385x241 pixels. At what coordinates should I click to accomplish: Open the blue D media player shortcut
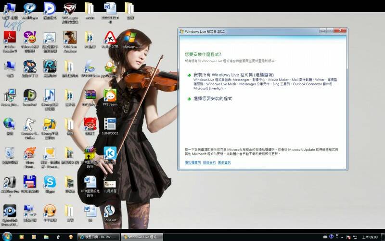[x=50, y=11]
